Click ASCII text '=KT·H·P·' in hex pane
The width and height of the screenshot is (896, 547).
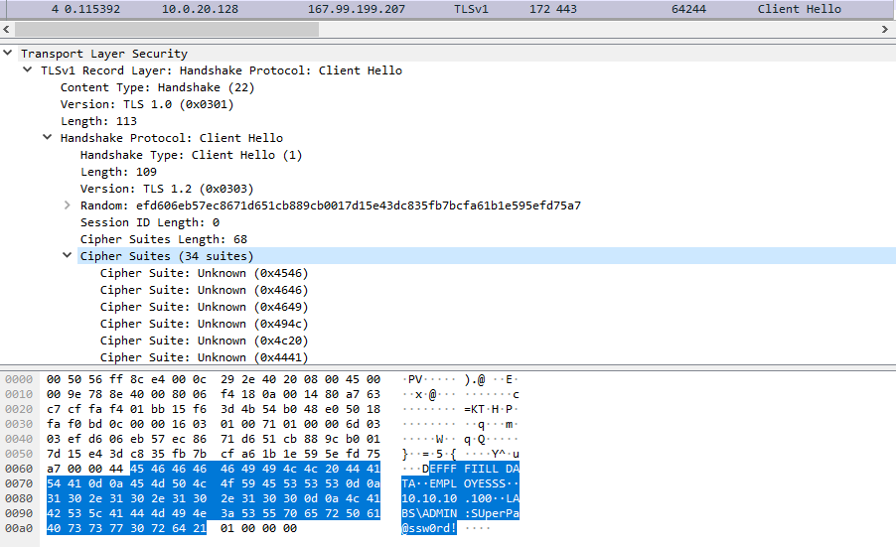492,409
